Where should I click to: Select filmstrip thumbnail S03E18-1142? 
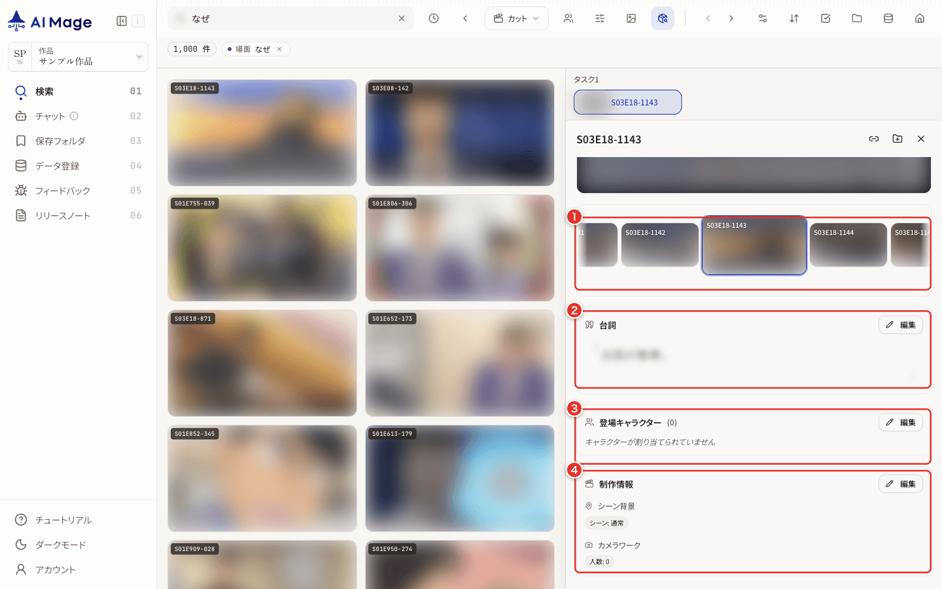click(x=660, y=245)
